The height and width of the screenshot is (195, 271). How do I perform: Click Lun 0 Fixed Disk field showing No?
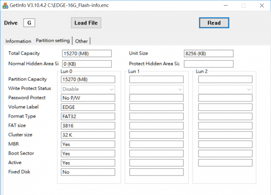click(88, 172)
